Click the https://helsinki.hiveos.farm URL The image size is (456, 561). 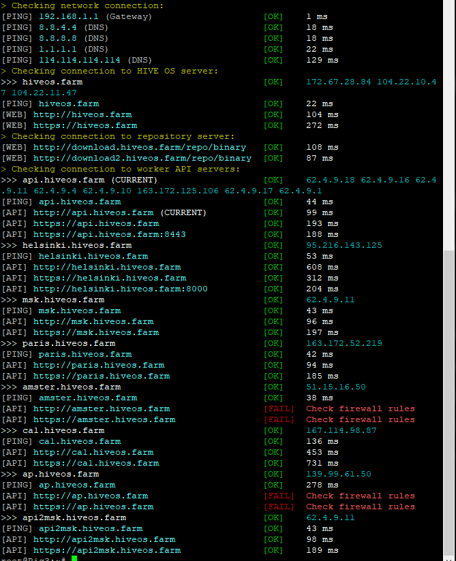[110, 278]
